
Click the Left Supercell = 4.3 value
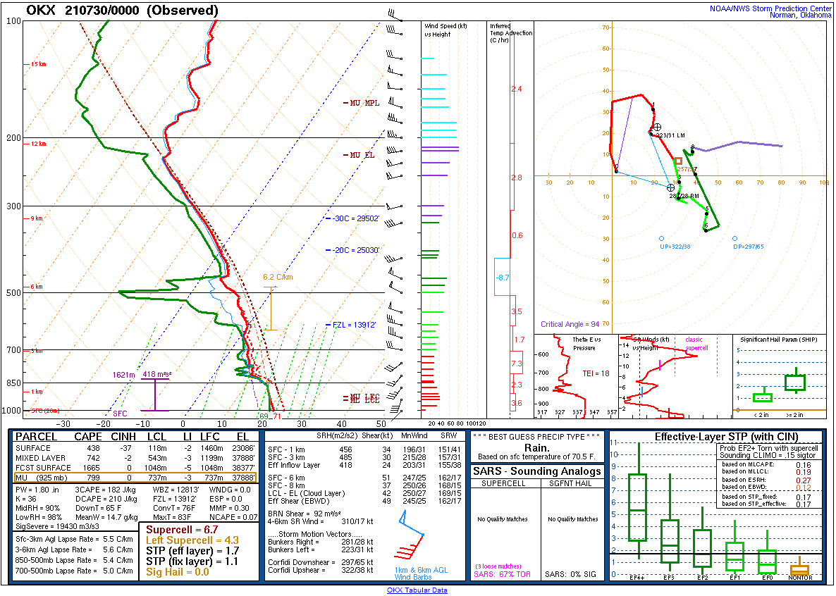(192, 540)
